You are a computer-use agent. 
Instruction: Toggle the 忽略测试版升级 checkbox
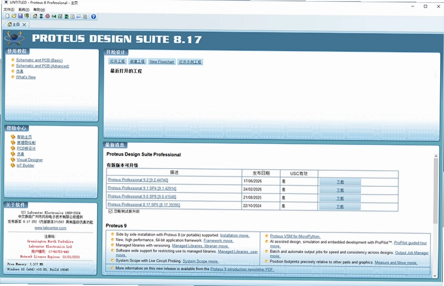click(x=110, y=211)
